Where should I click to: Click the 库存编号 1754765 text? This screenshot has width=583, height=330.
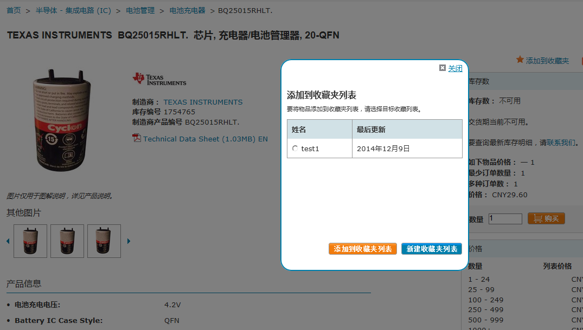point(164,112)
